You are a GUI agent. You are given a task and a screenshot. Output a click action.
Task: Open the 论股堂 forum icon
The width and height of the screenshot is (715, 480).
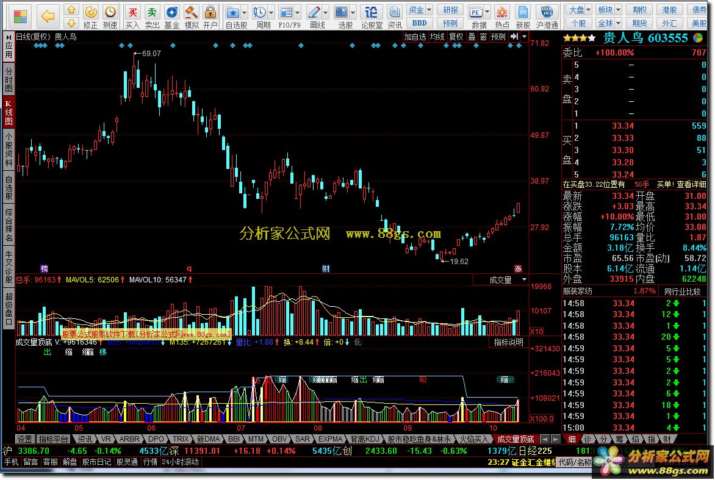pyautogui.click(x=372, y=12)
